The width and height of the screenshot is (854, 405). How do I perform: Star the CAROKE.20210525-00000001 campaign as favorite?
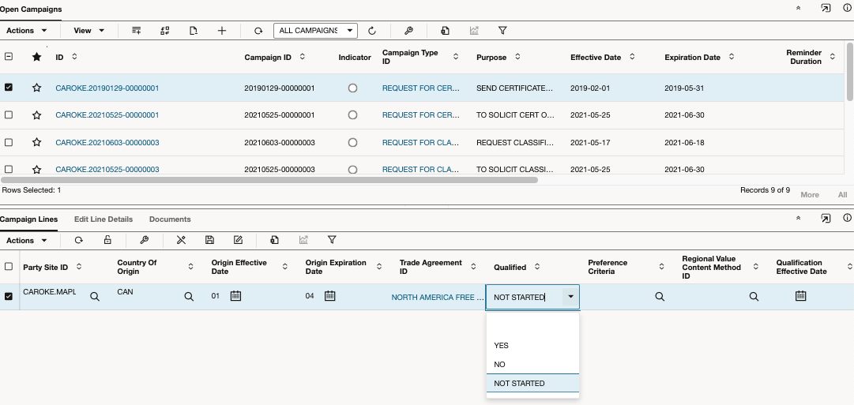(36, 115)
